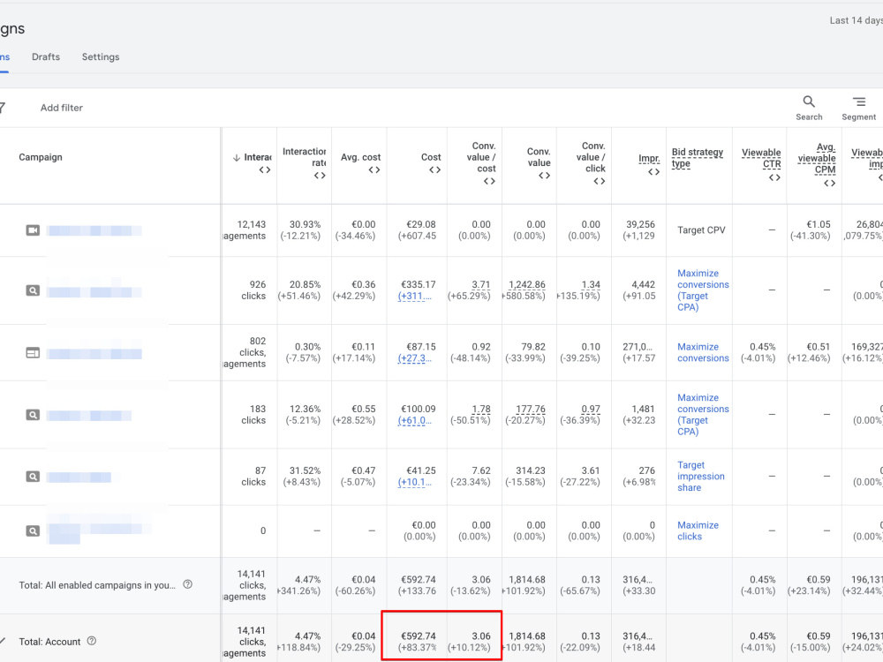The height and width of the screenshot is (662, 883).
Task: Click Target CPV bid strategy cell
Action: 701,230
